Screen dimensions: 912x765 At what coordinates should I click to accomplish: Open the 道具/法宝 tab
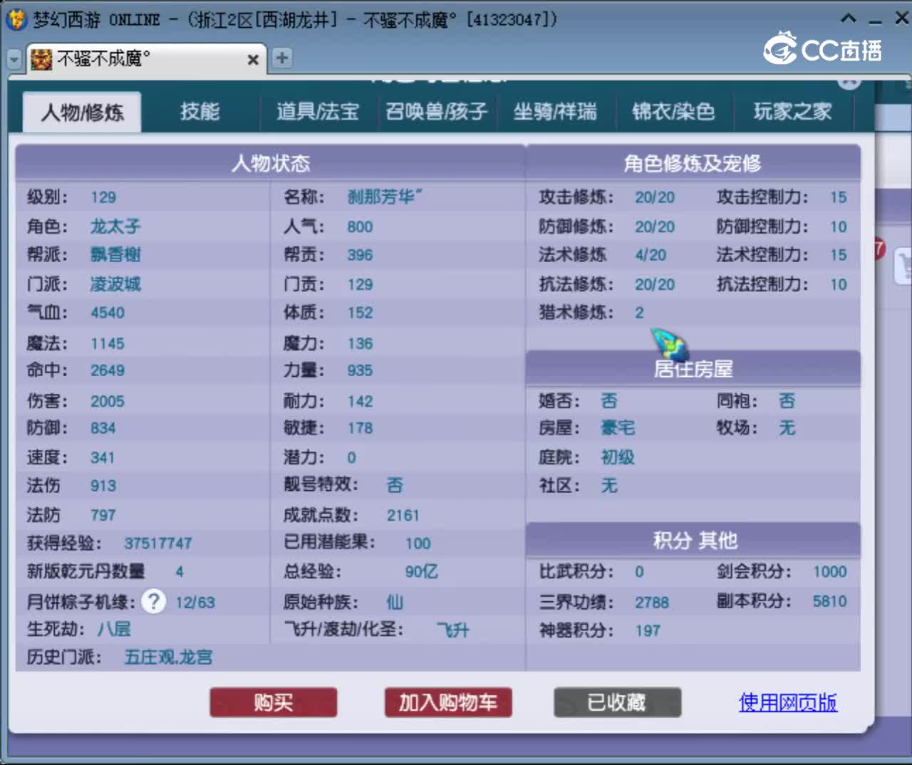point(318,112)
